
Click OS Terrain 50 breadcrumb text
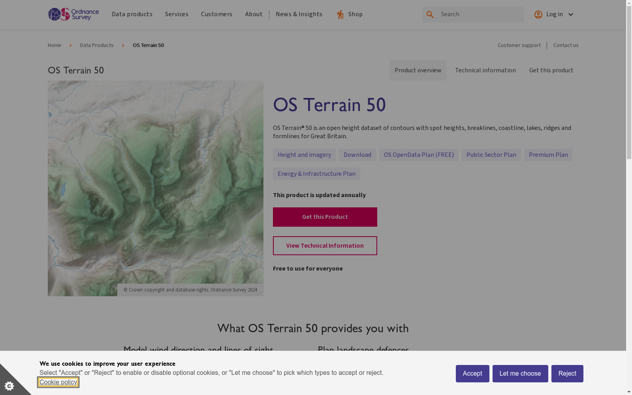[x=148, y=45]
